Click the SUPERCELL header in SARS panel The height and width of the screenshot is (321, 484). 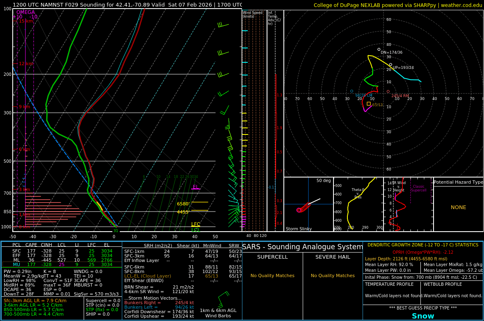(x=272, y=257)
